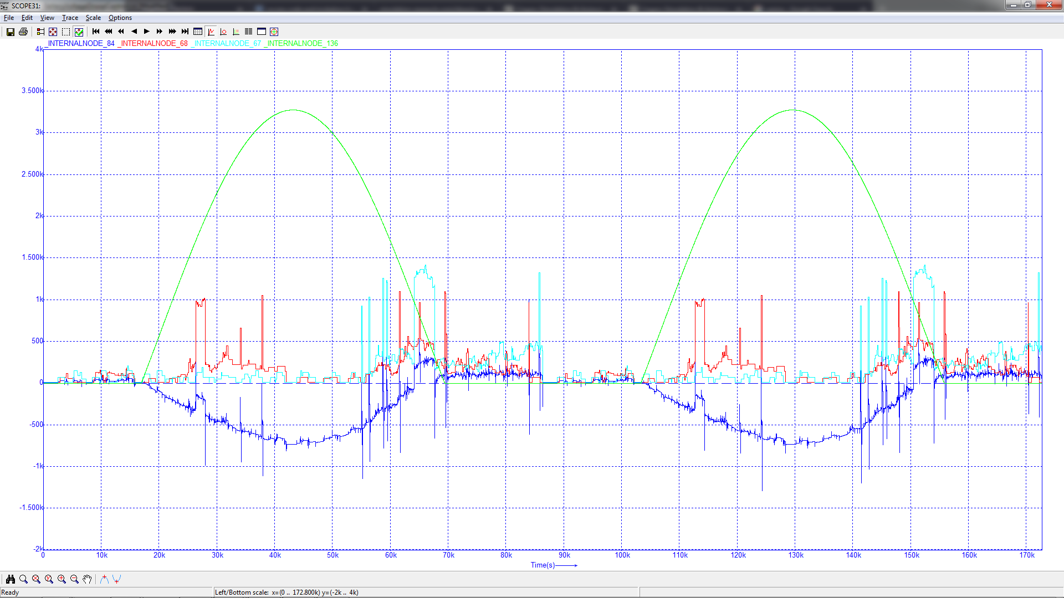
Task: Click the Y-axis zoom magnifier
Action: [x=49, y=579]
